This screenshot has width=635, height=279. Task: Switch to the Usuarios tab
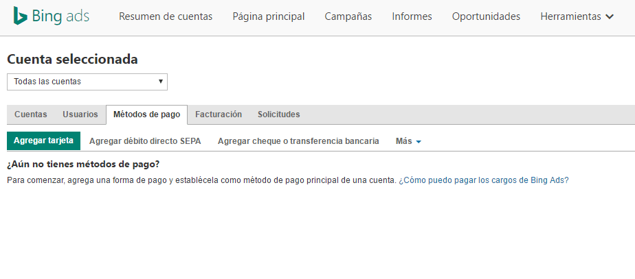click(x=80, y=114)
